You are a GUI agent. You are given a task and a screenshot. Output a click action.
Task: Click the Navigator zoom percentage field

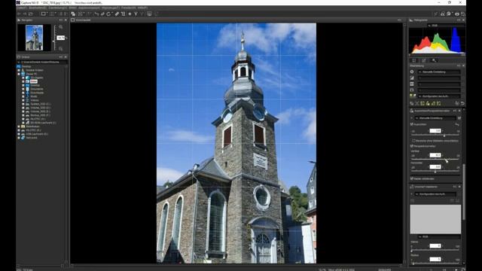61,38
